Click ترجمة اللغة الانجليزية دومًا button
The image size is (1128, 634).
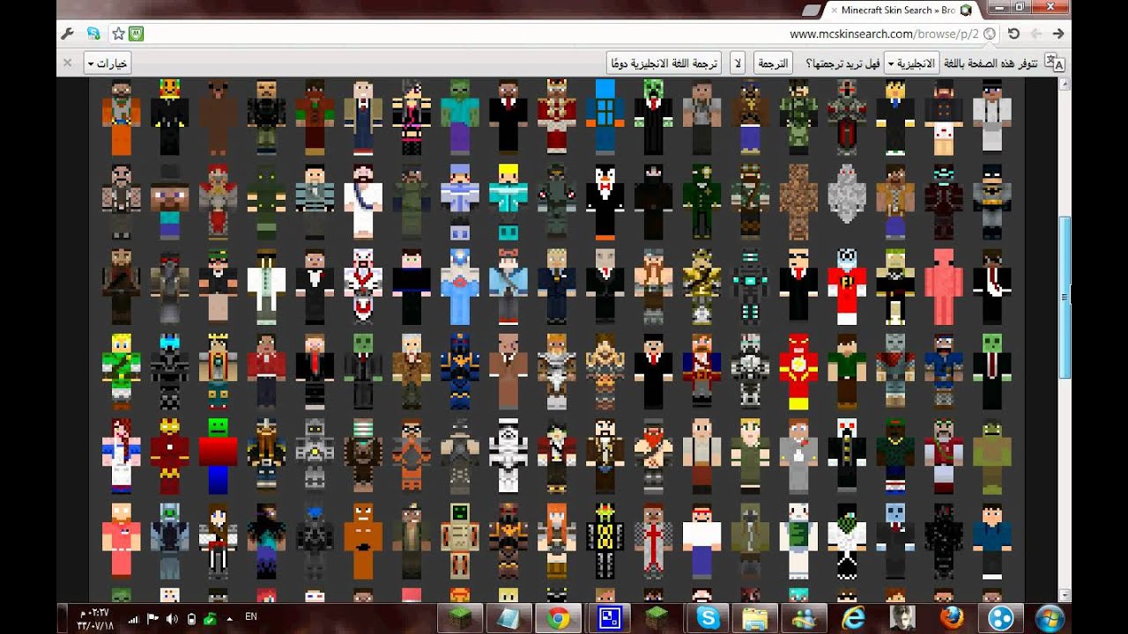pyautogui.click(x=664, y=63)
